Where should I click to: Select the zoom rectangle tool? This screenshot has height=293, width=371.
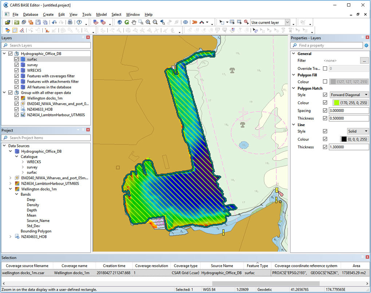[141, 22]
